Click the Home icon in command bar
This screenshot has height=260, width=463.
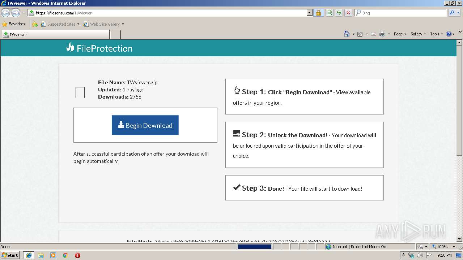(347, 34)
